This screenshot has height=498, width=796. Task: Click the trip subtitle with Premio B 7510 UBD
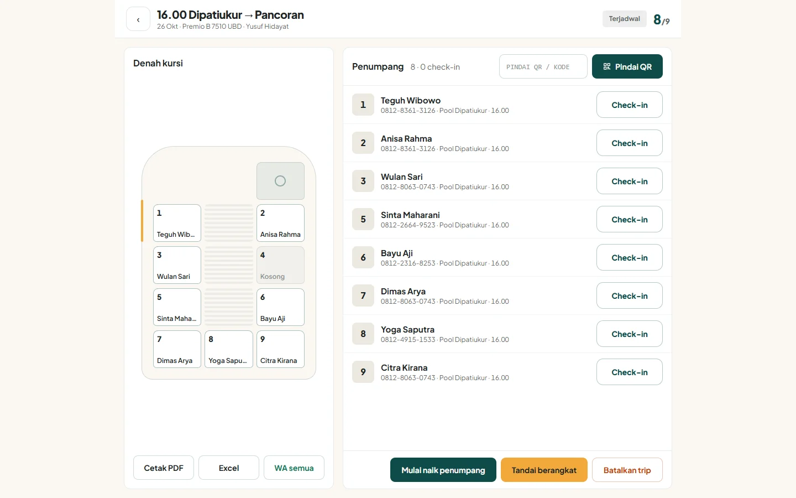(223, 27)
